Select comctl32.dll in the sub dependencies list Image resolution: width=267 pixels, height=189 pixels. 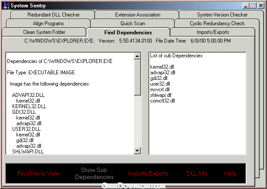pos(162,101)
